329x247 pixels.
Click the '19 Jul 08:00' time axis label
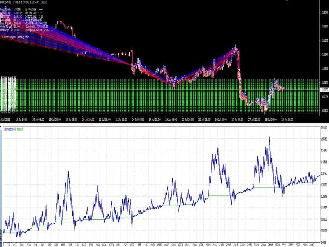(x=38, y=120)
